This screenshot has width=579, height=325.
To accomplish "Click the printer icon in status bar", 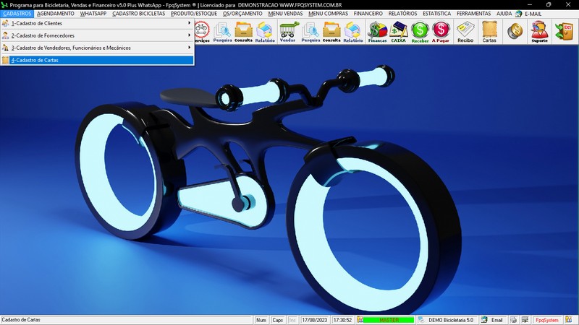I will tap(513, 320).
